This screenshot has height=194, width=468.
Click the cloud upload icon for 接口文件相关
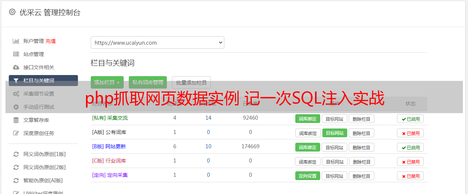pos(16,67)
